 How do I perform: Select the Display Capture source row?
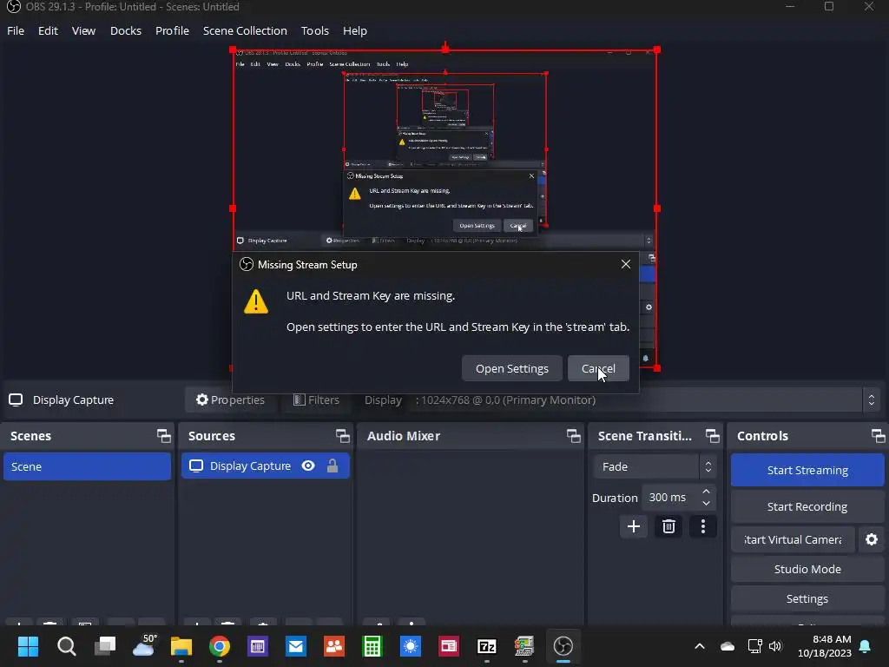point(266,466)
